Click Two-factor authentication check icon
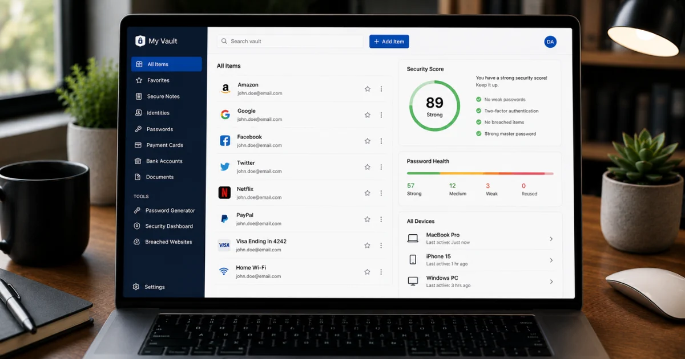This screenshot has width=685, height=359. (478, 111)
